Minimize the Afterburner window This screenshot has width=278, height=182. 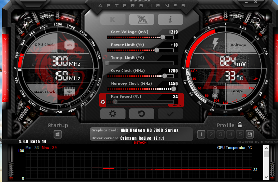tap(246, 2)
